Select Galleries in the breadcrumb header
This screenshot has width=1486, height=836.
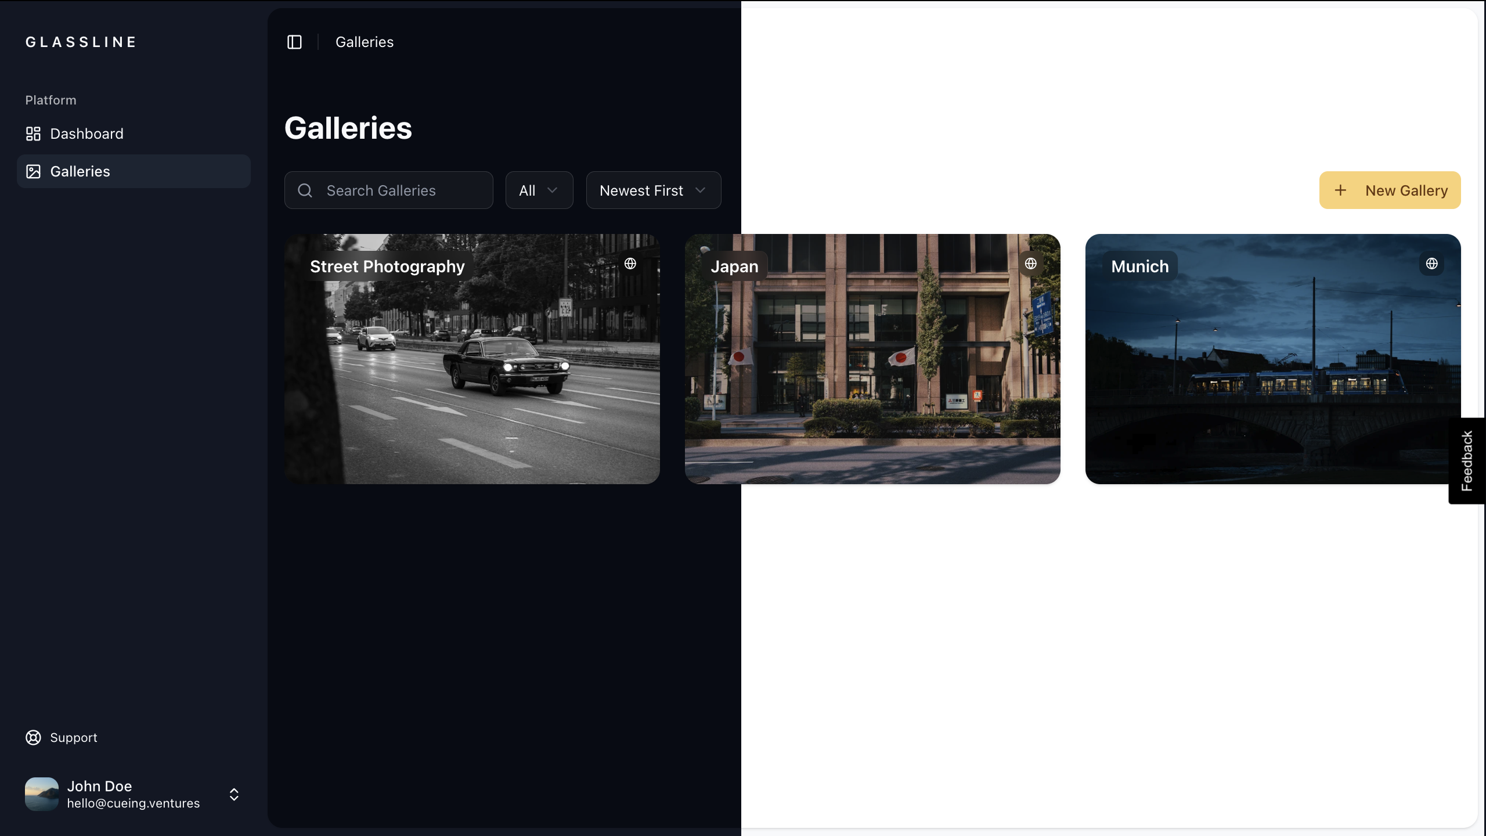coord(365,42)
